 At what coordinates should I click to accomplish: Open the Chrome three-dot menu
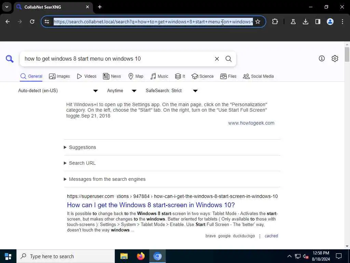342,22
